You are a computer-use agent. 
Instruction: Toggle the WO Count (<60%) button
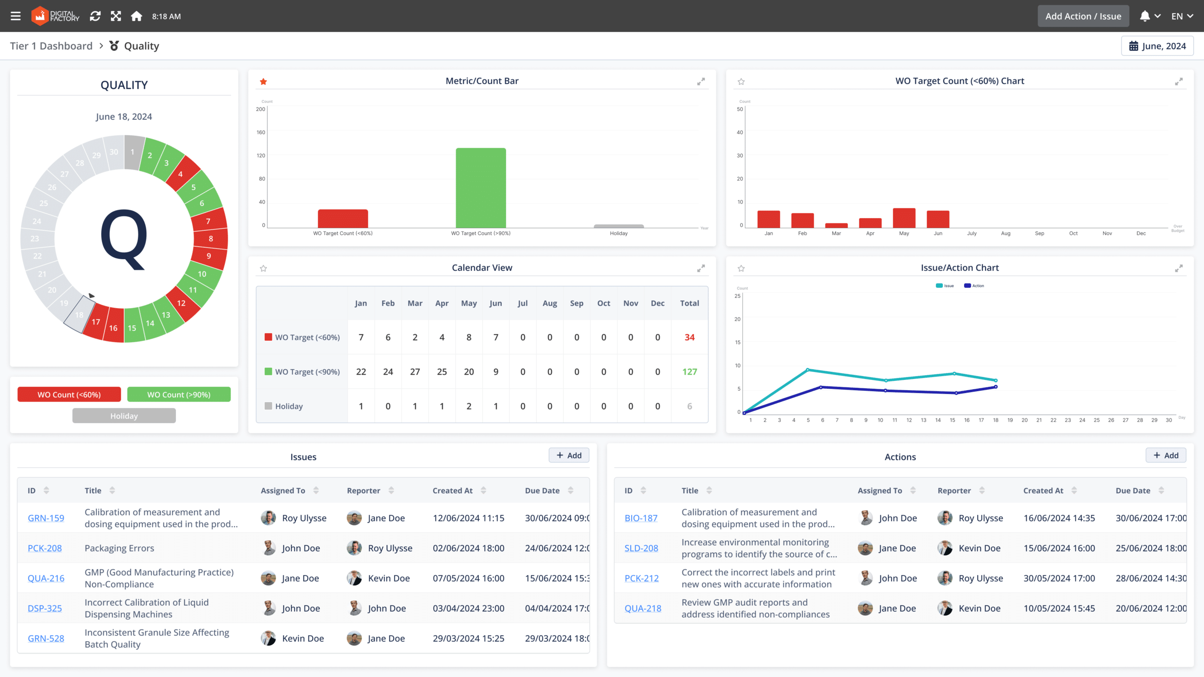pyautogui.click(x=69, y=394)
